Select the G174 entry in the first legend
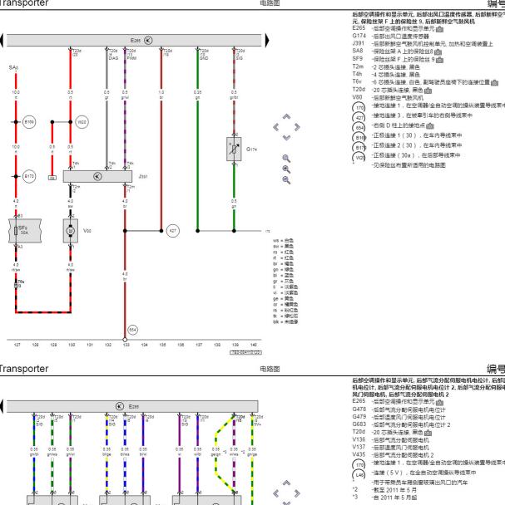Viewport: 505px width, 505px height. (x=391, y=37)
